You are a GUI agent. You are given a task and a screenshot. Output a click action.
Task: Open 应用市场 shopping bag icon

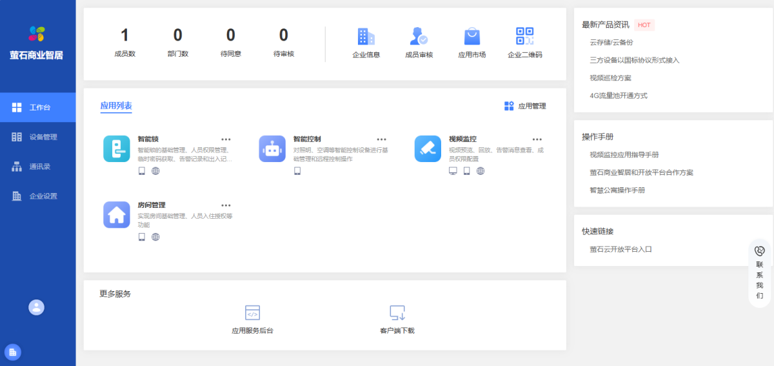[471, 36]
